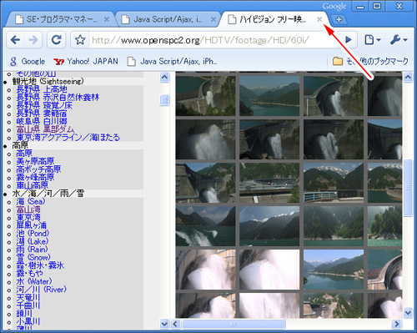Open the 天竜川 link

pos(28,298)
